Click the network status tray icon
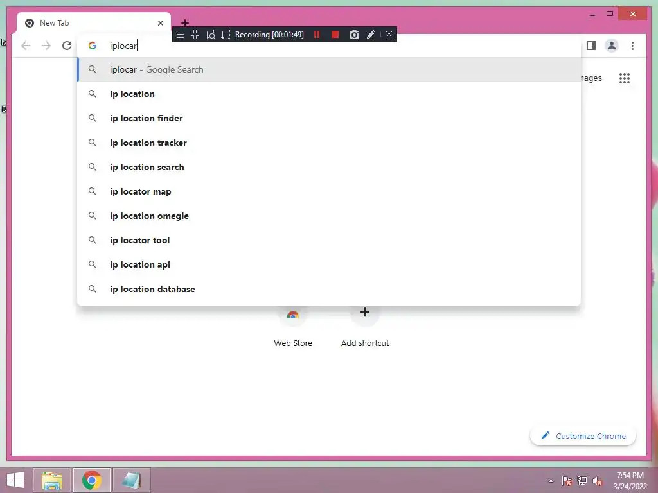This screenshot has height=493, width=658. tap(582, 481)
